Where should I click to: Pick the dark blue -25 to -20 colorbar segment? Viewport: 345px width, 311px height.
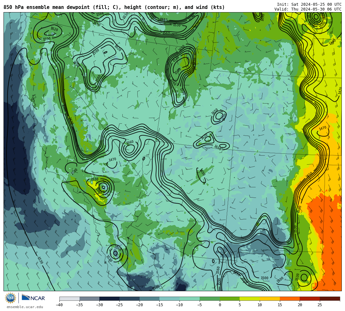(130, 299)
